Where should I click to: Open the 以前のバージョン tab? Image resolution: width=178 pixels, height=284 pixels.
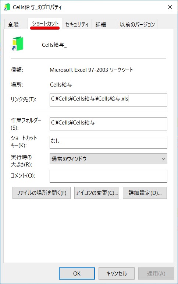tap(137, 24)
